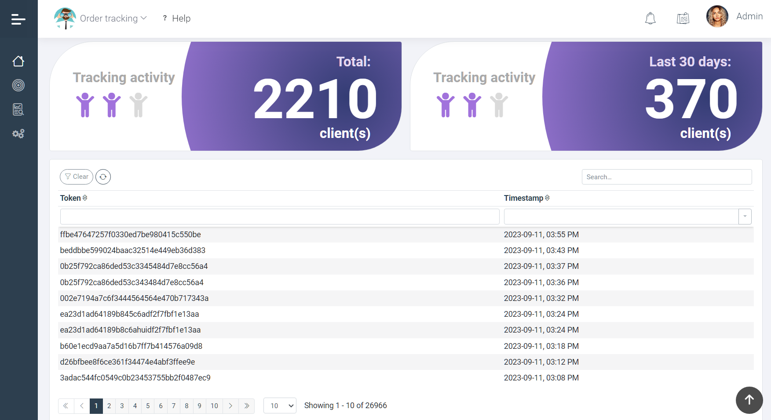
Task: Open notifications via the bell icon
Action: pyautogui.click(x=650, y=18)
